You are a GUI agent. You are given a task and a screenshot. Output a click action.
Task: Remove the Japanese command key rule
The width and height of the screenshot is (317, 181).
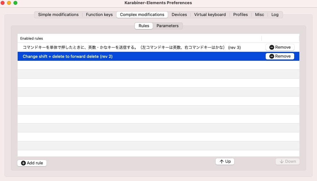(x=280, y=47)
